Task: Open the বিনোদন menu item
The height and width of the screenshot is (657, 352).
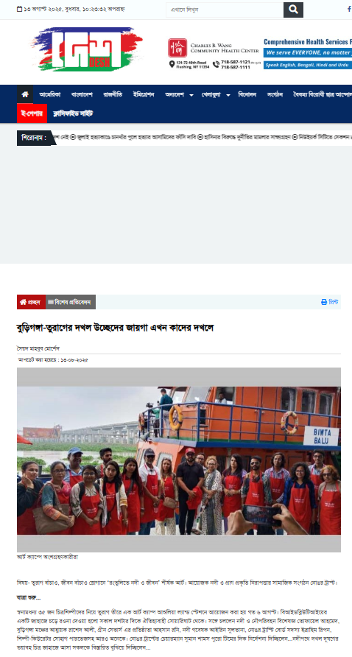Action: point(247,95)
